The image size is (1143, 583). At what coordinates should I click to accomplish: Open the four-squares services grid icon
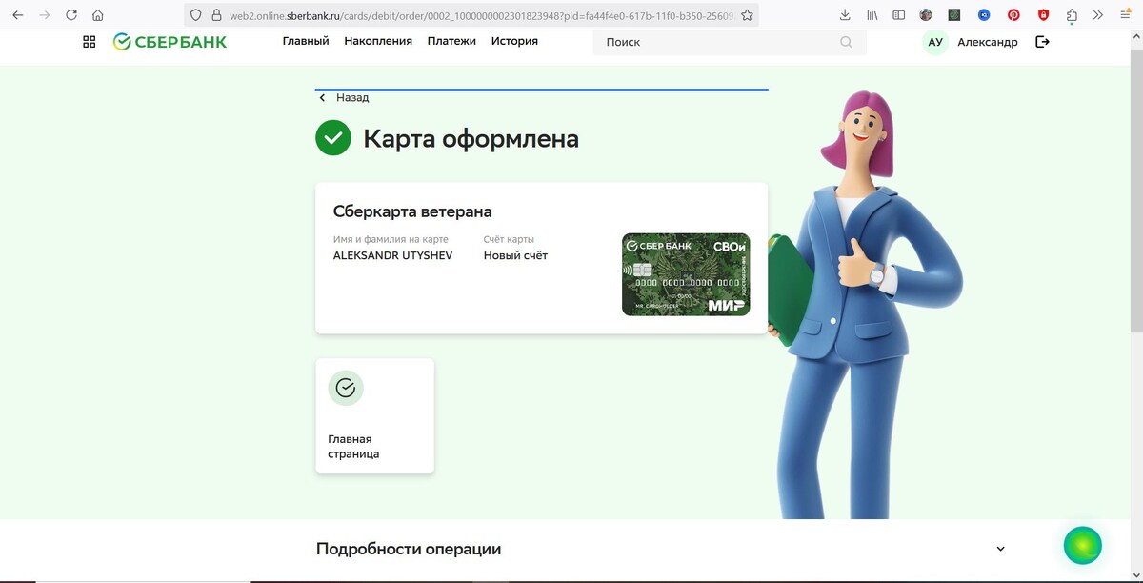[x=90, y=42]
